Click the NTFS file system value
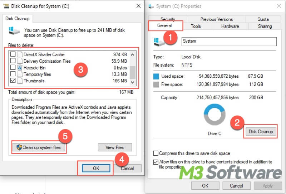The height and width of the screenshot is (194, 286). 187,65
